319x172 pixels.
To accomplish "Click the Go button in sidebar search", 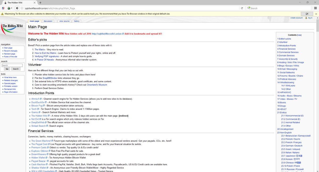I will click(7, 69).
